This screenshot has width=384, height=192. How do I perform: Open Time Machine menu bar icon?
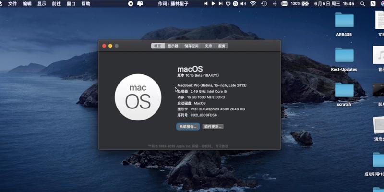pos(264,4)
